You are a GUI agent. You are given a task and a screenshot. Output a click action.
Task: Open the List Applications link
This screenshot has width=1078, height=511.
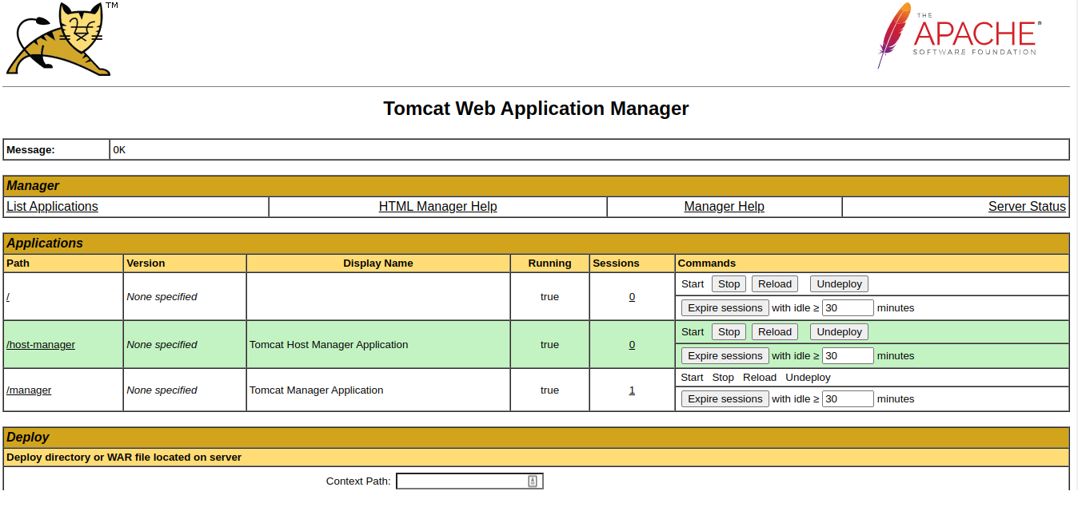pos(52,206)
